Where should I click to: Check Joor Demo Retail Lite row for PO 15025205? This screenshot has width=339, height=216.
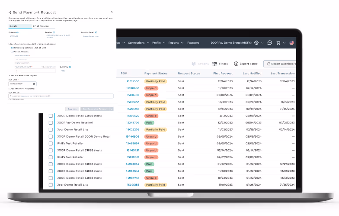[x=51, y=130]
